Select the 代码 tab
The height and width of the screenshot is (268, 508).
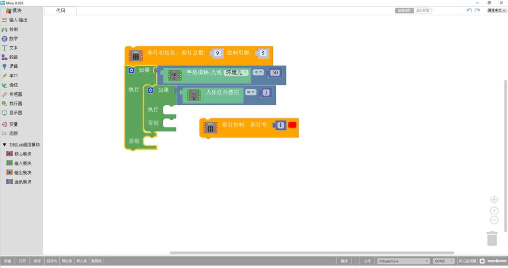click(x=61, y=10)
